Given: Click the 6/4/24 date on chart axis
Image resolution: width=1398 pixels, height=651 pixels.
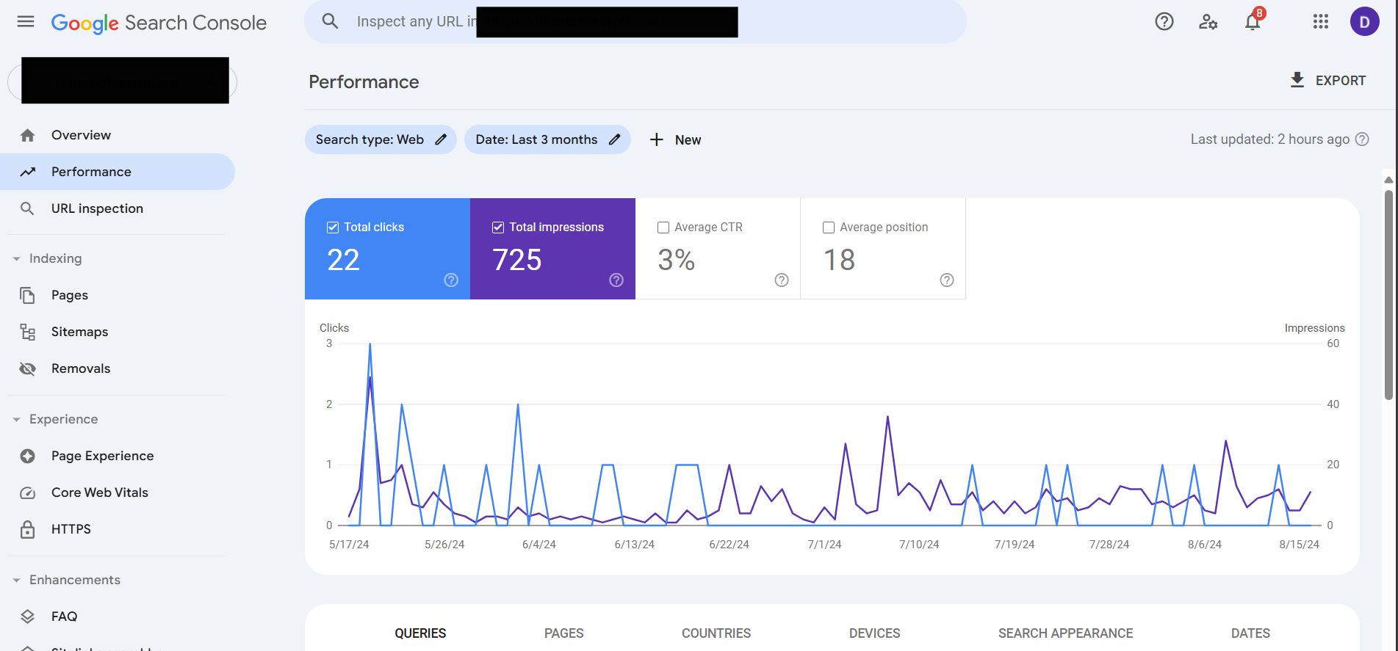Looking at the screenshot, I should [539, 545].
